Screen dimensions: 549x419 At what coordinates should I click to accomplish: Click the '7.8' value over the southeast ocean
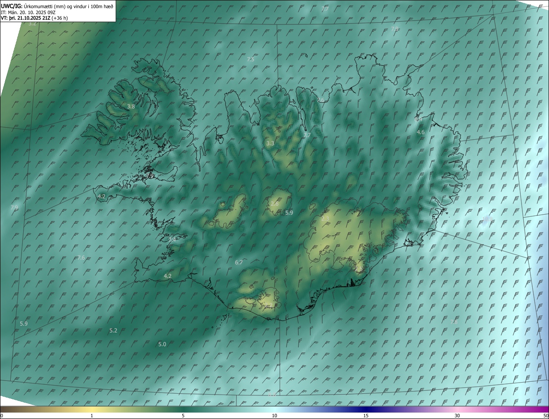click(454, 322)
